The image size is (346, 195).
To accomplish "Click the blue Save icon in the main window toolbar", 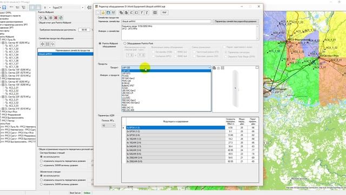I will (x=4, y=8).
